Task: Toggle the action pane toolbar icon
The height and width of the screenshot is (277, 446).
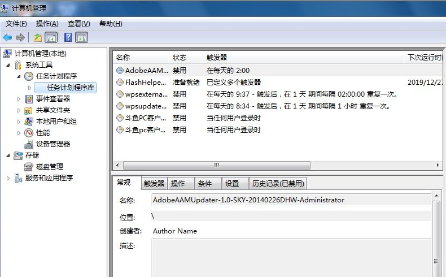Action: (x=82, y=37)
